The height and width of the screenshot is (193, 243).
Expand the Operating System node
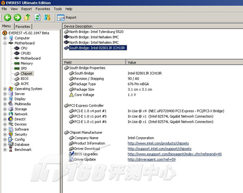[5, 89]
